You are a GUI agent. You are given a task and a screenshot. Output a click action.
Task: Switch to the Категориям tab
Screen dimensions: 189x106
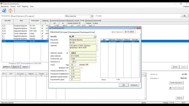click(21, 16)
